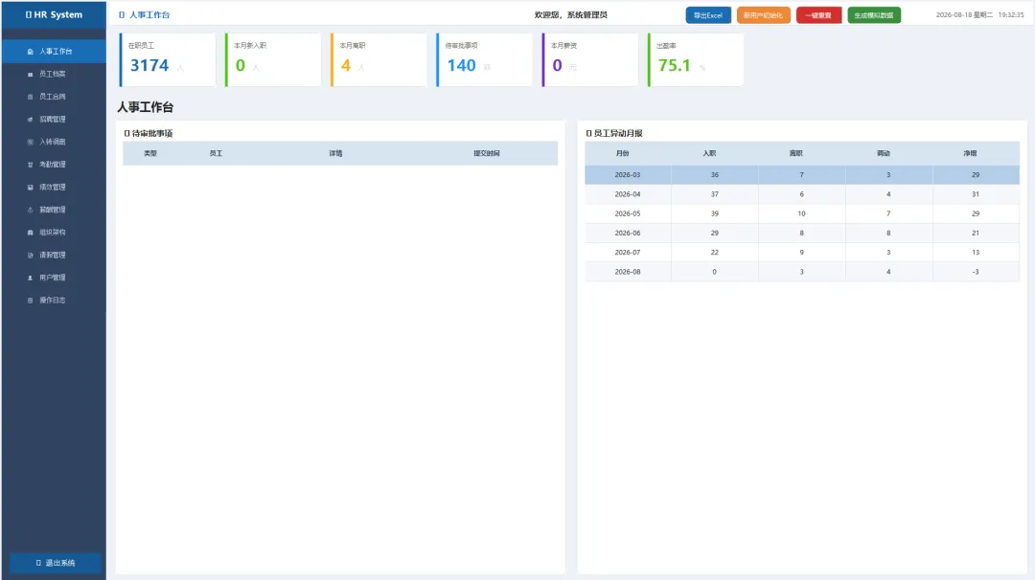The width and height of the screenshot is (1035, 580).
Task: Click the 在职员工 card showing 3174
Action: point(168,59)
